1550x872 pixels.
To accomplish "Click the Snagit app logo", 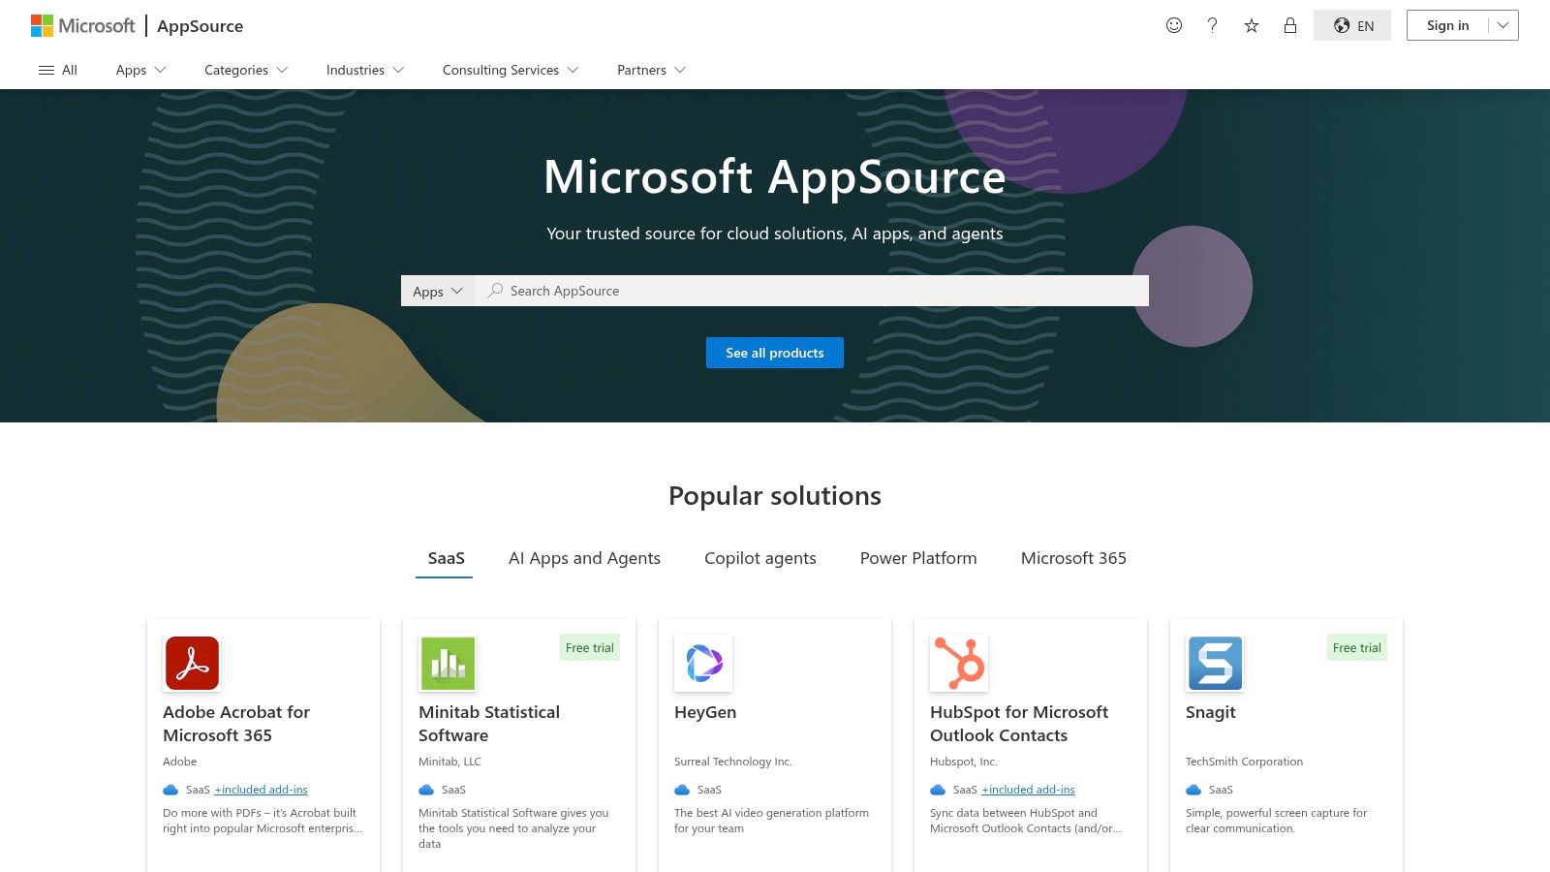I will (x=1215, y=664).
